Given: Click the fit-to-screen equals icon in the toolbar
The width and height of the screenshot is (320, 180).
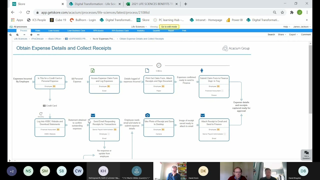Looking at the screenshot, I should 24,35.
